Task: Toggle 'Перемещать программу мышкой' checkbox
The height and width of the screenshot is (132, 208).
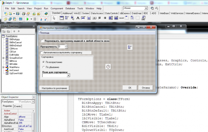Action: [42, 41]
